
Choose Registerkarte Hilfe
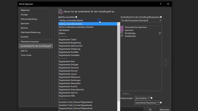pyautogui.click(x=88, y=96)
